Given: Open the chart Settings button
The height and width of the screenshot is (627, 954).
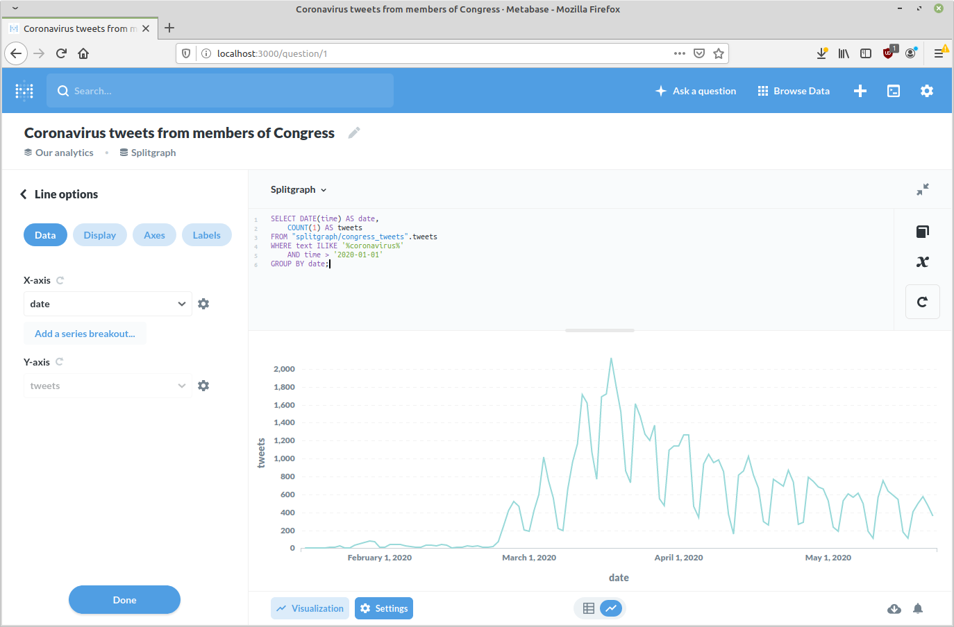Looking at the screenshot, I should pyautogui.click(x=384, y=608).
